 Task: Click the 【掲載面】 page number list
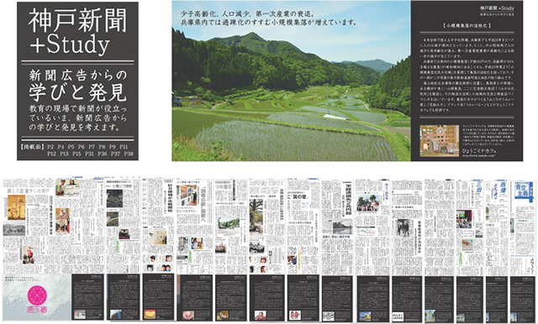point(77,150)
